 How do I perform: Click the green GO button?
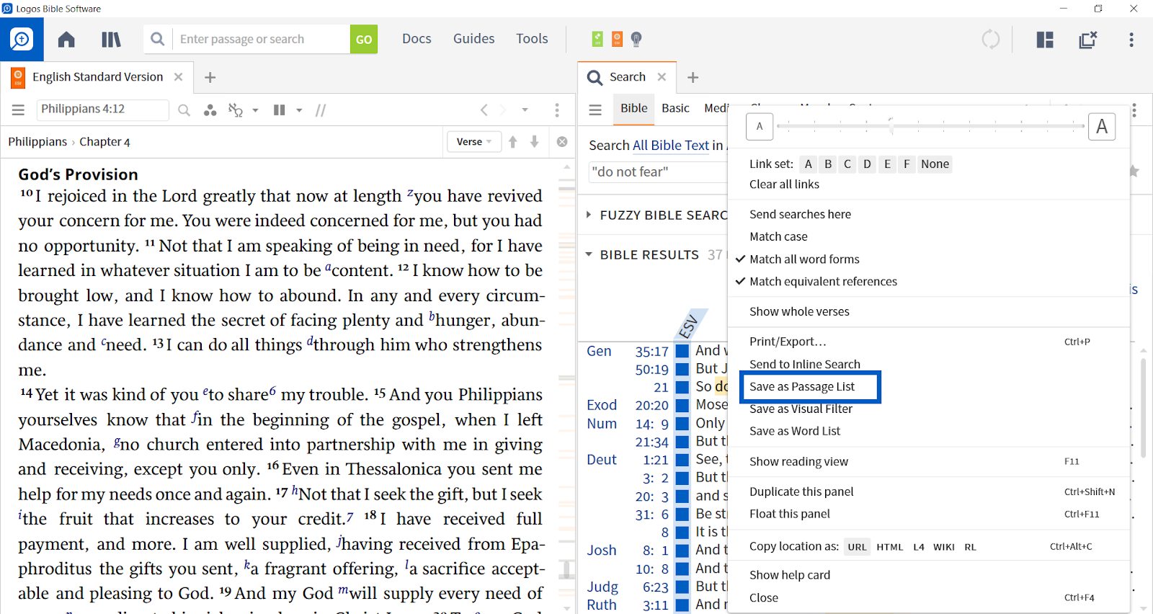pos(364,39)
